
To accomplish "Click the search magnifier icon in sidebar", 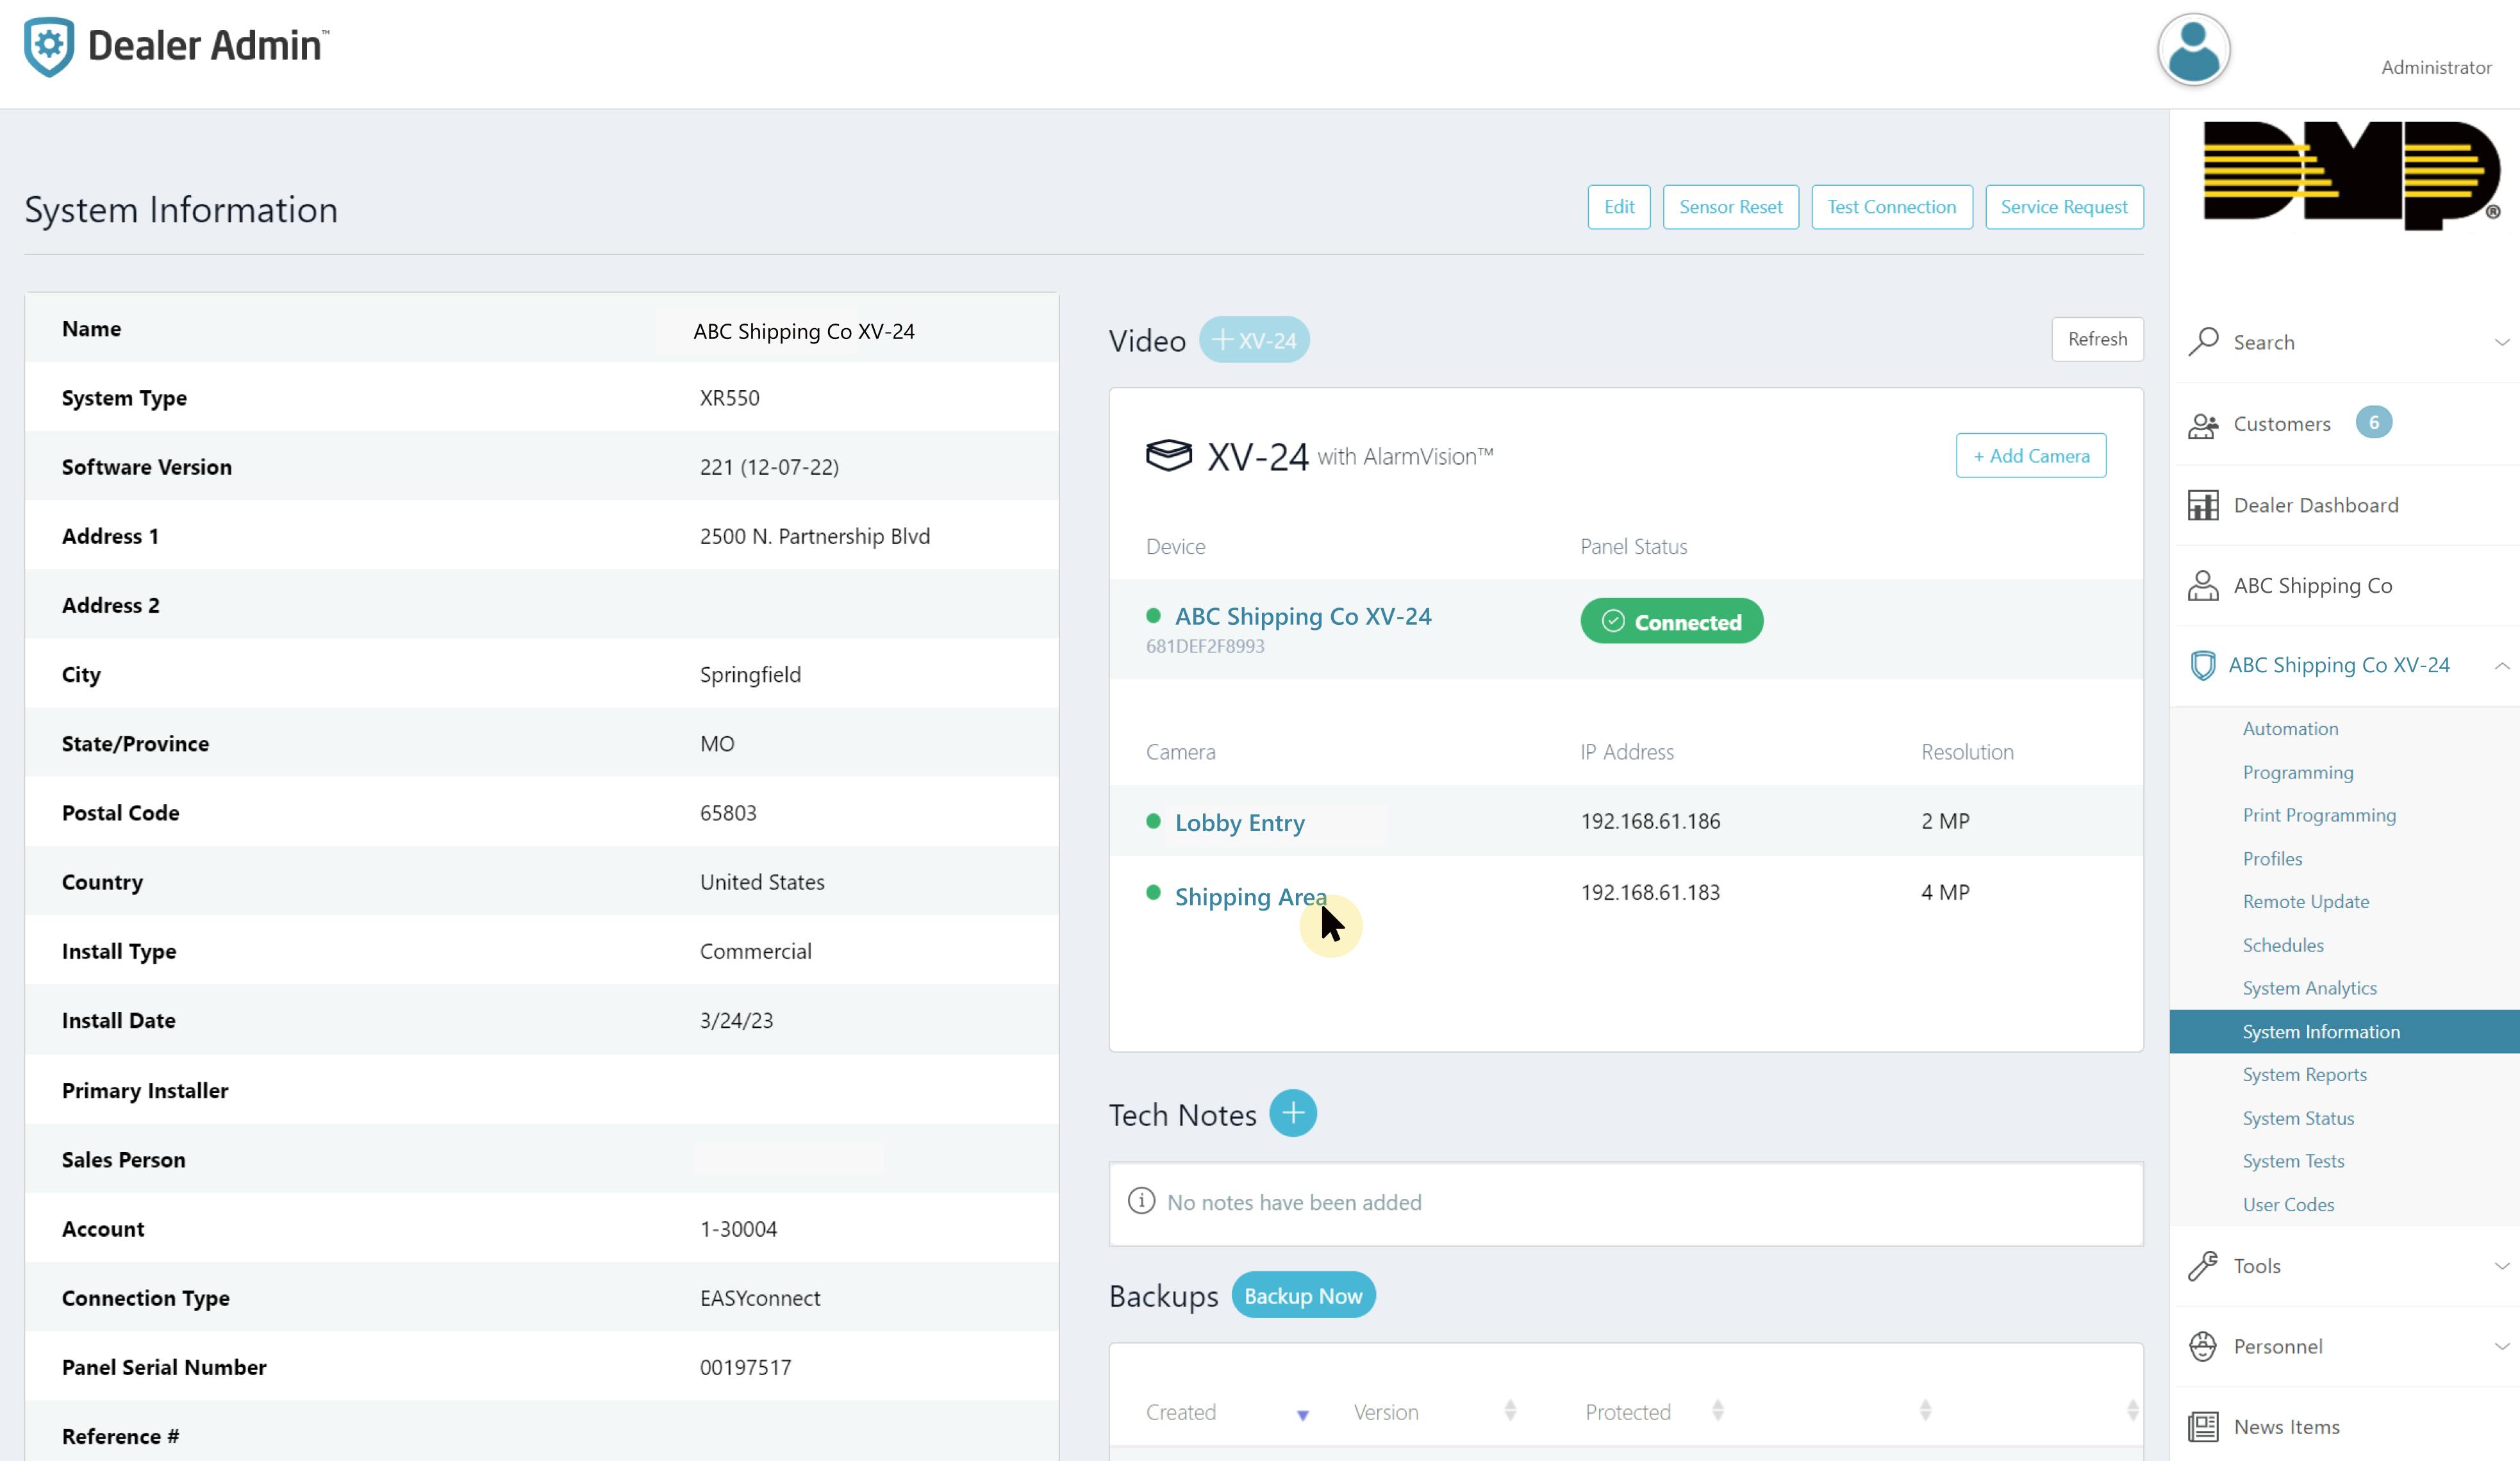I will click(2202, 342).
